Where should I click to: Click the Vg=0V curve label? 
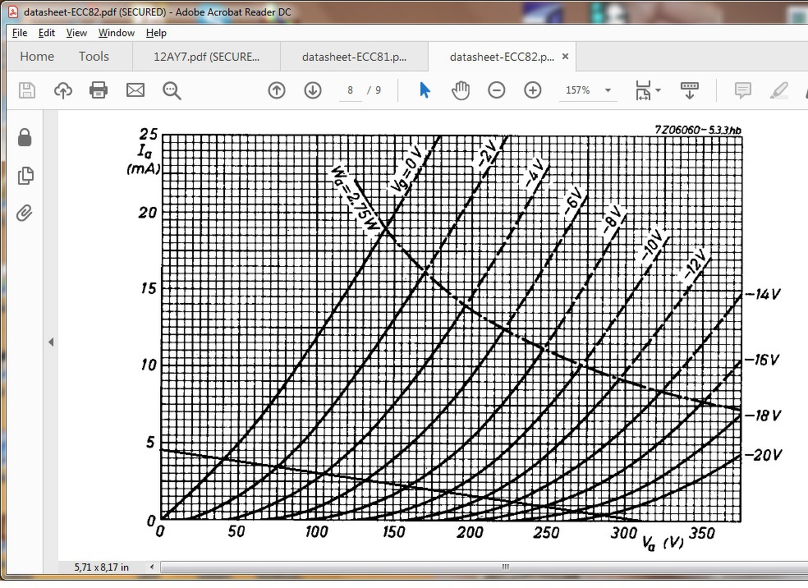[x=406, y=168]
